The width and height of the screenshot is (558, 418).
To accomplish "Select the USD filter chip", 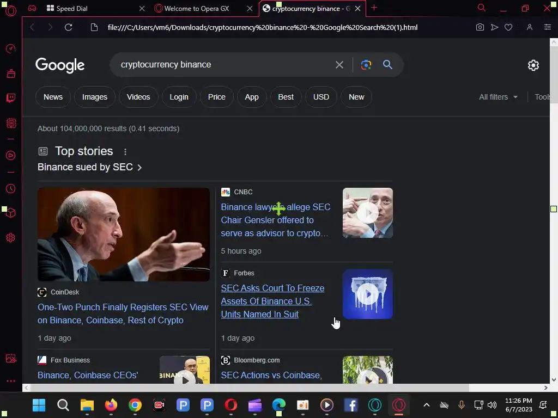I will (321, 97).
